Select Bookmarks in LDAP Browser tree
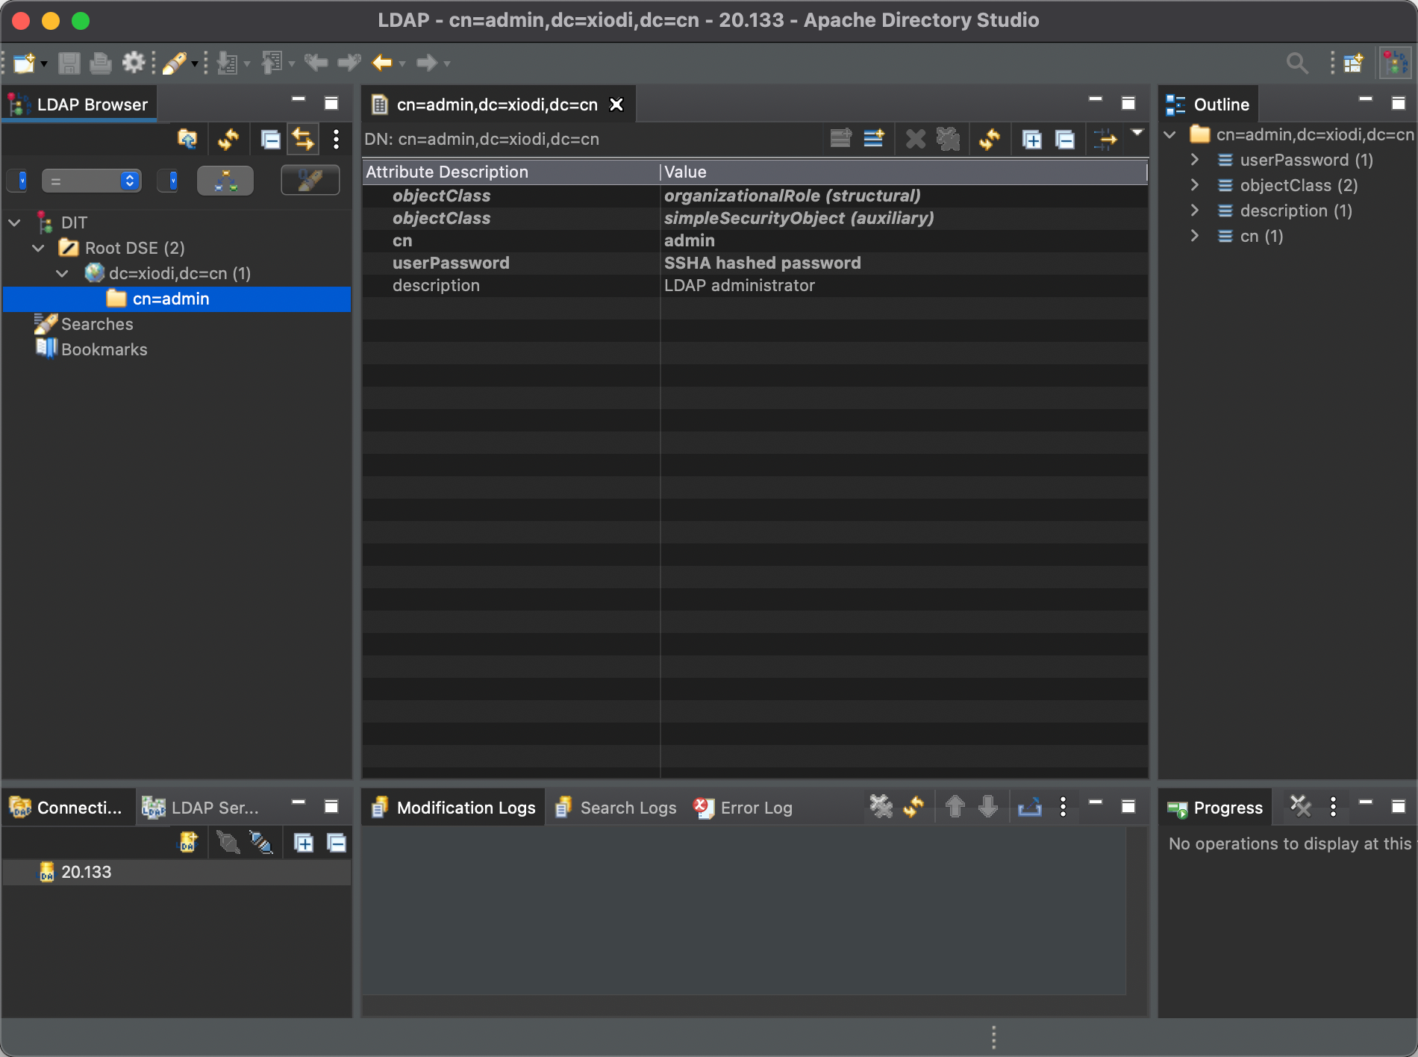This screenshot has height=1057, width=1418. coord(104,349)
